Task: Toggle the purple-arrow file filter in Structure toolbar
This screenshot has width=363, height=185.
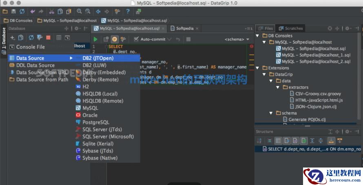Action: 295,141
